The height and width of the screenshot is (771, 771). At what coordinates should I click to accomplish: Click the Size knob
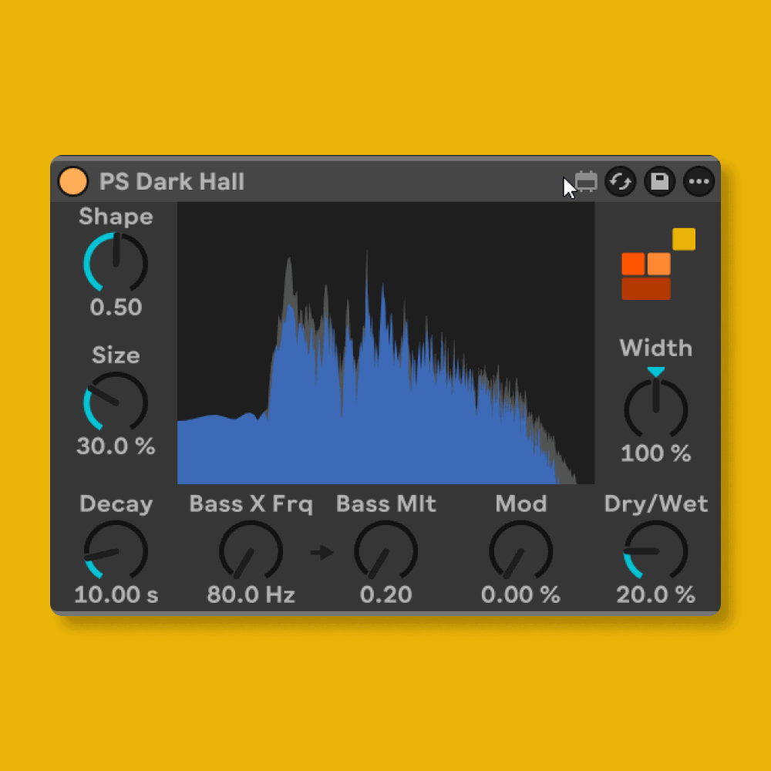point(116,402)
